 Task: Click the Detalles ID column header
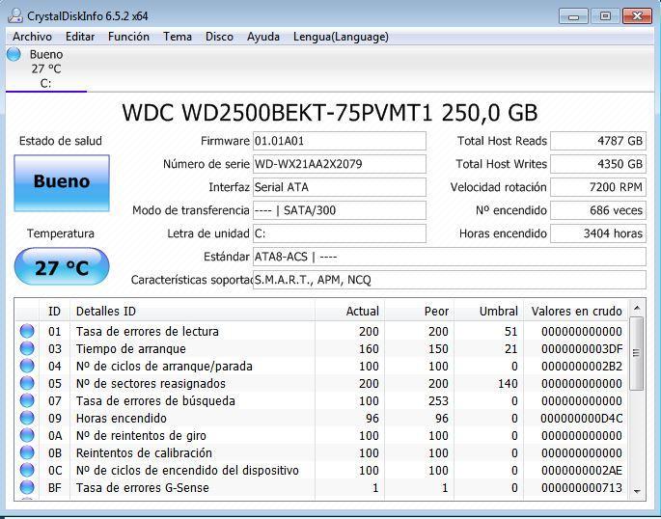[x=192, y=311]
